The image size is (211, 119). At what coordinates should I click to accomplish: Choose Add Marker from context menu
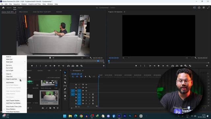[15, 83]
